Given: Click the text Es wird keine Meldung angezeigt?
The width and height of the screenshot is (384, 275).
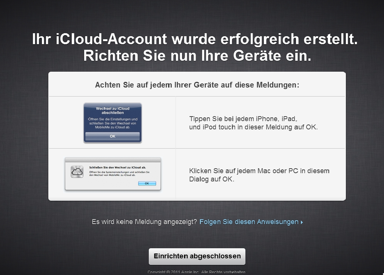Looking at the screenshot, I should [144, 222].
